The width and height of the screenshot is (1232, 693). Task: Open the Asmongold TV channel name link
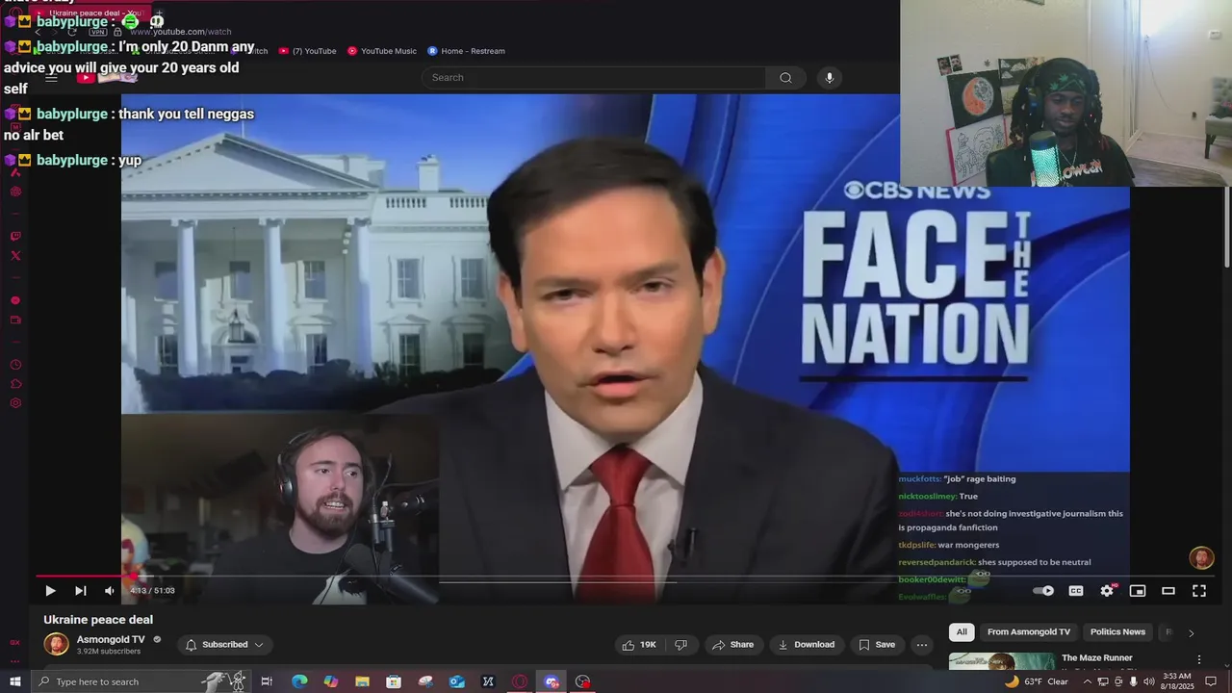point(111,640)
